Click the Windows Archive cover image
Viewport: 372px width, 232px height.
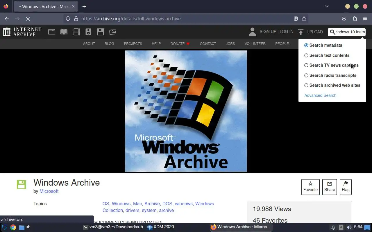pyautogui.click(x=186, y=111)
